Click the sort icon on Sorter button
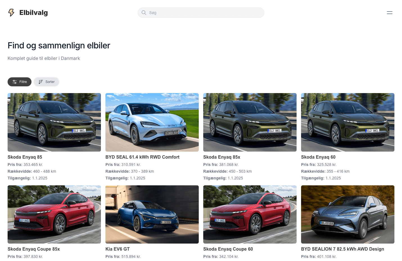Image resolution: width=402 pixels, height=261 pixels. (41, 82)
